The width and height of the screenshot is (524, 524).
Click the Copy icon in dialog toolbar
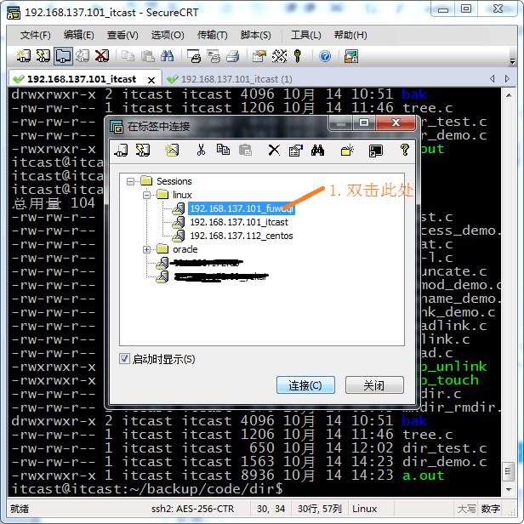223,150
